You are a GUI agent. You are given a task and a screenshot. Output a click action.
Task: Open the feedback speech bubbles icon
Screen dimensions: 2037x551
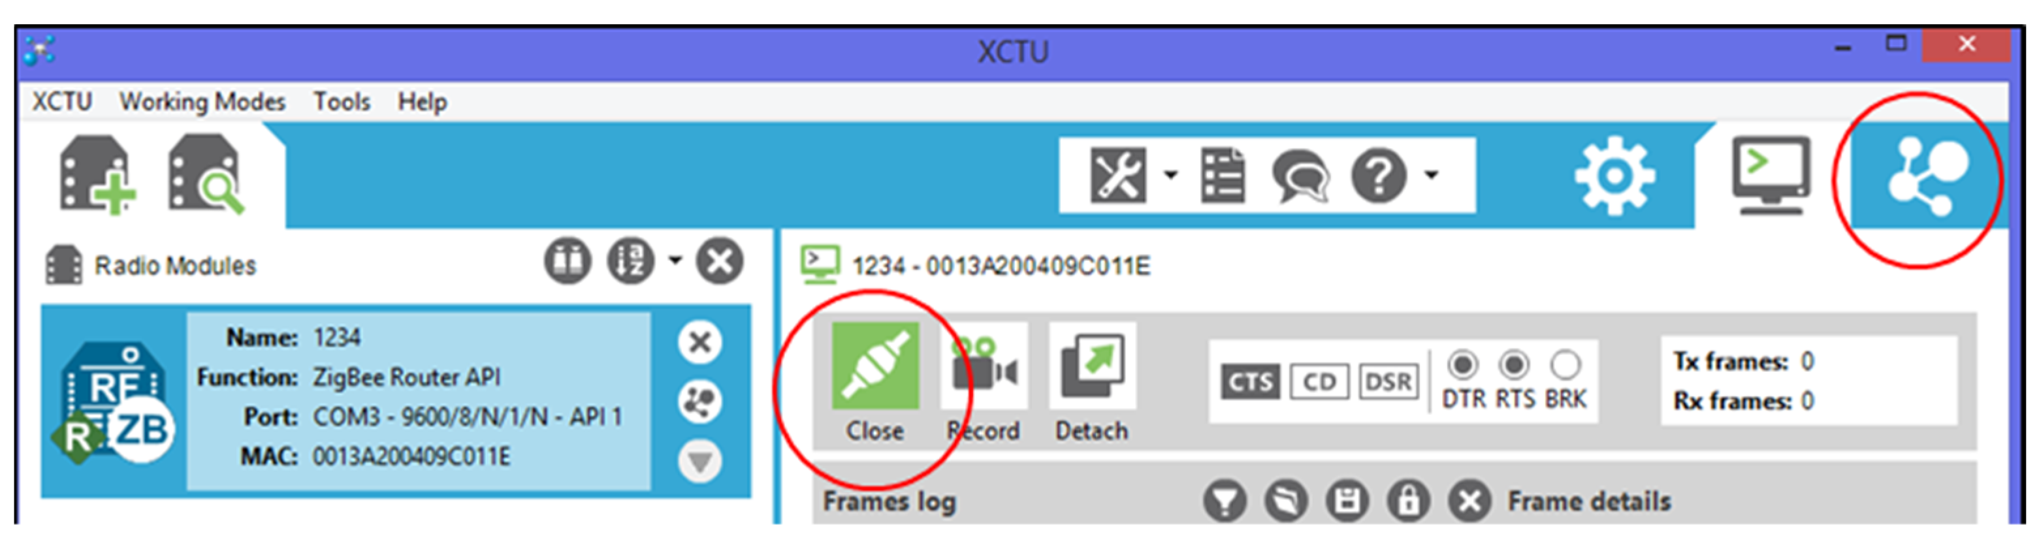(1299, 176)
